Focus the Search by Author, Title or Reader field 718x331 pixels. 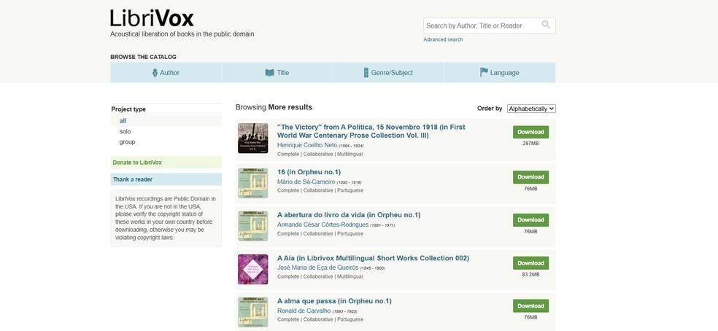click(490, 26)
